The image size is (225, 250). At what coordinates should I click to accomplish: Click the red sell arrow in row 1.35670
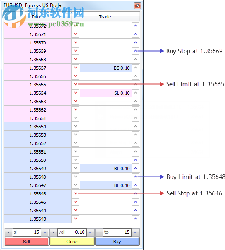pyautogui.click(x=76, y=42)
